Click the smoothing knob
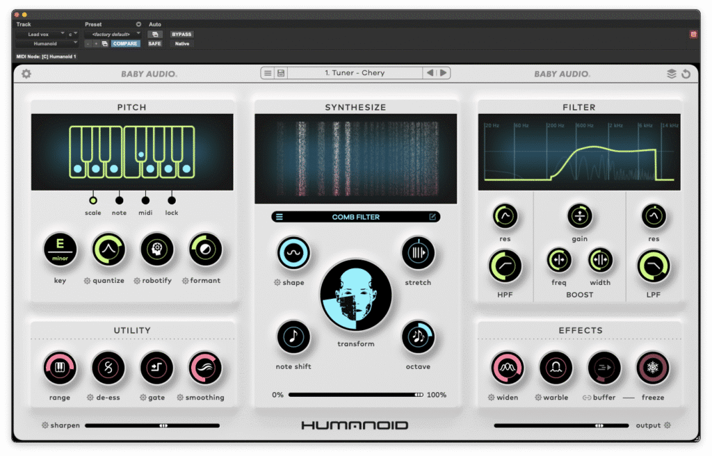The height and width of the screenshot is (456, 712). tap(205, 368)
